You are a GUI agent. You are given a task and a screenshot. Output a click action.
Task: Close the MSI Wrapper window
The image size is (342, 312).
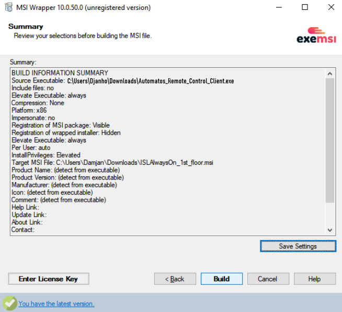(331, 7)
